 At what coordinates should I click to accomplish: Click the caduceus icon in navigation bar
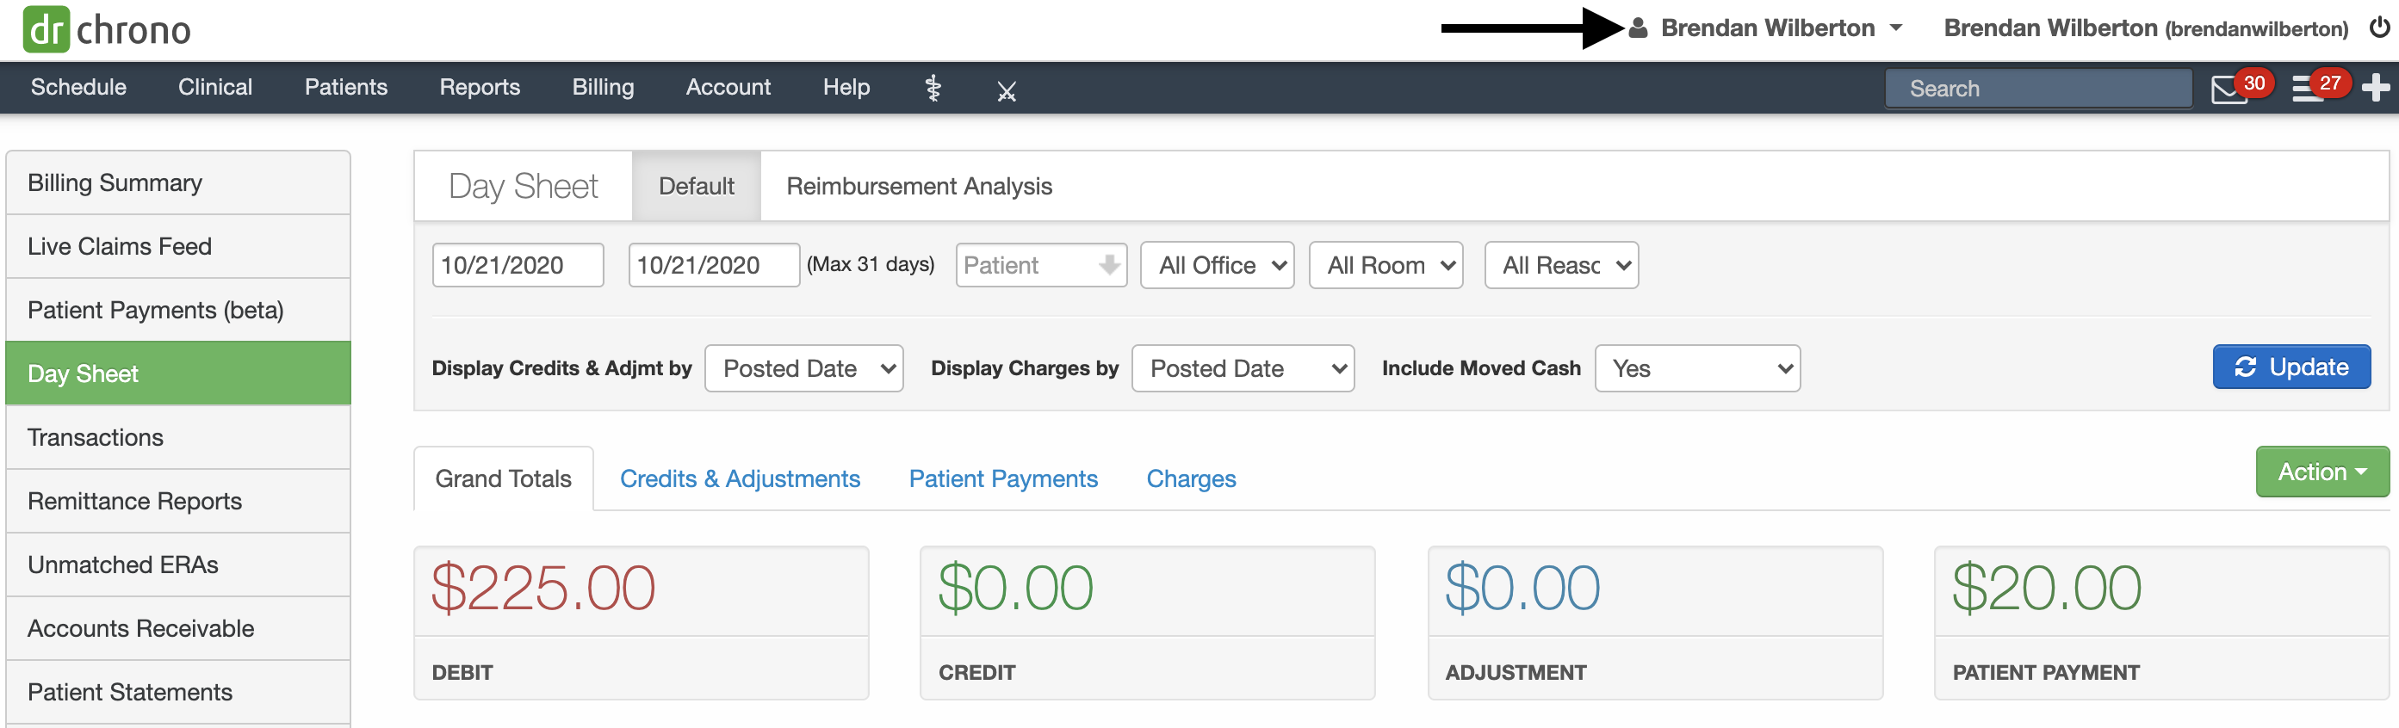[x=933, y=89]
